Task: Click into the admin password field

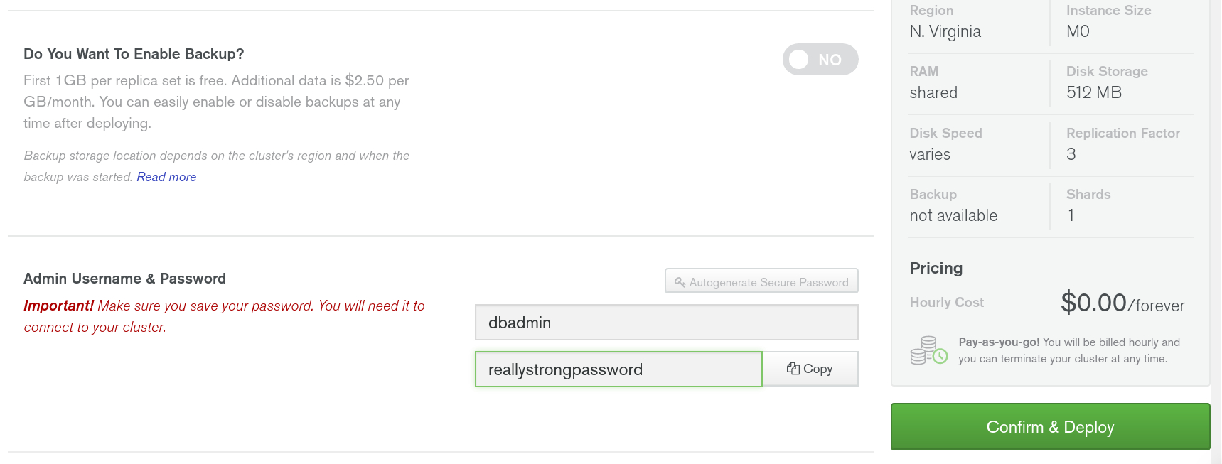Action: 618,369
